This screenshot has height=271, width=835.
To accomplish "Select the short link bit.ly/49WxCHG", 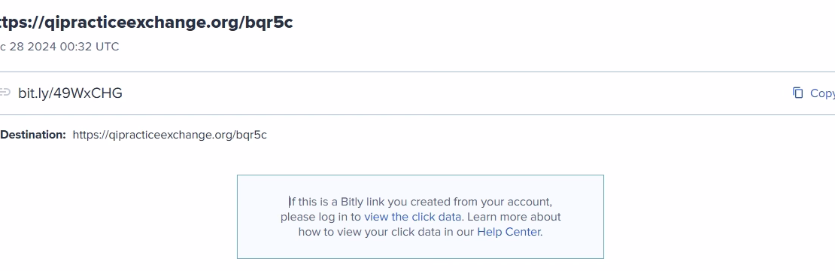I will point(70,93).
